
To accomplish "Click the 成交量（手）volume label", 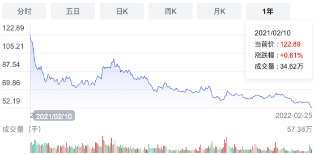I will pos(22,129).
